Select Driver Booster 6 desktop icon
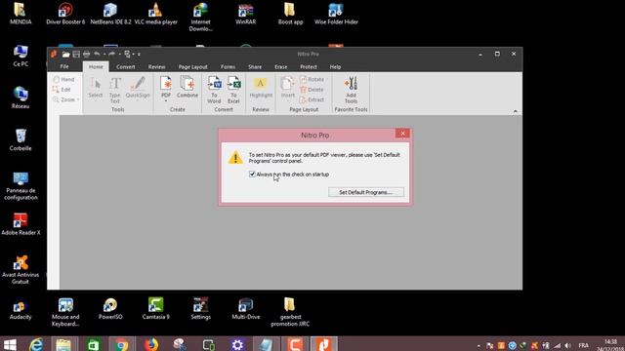This screenshot has width=625, height=351. pos(65,14)
